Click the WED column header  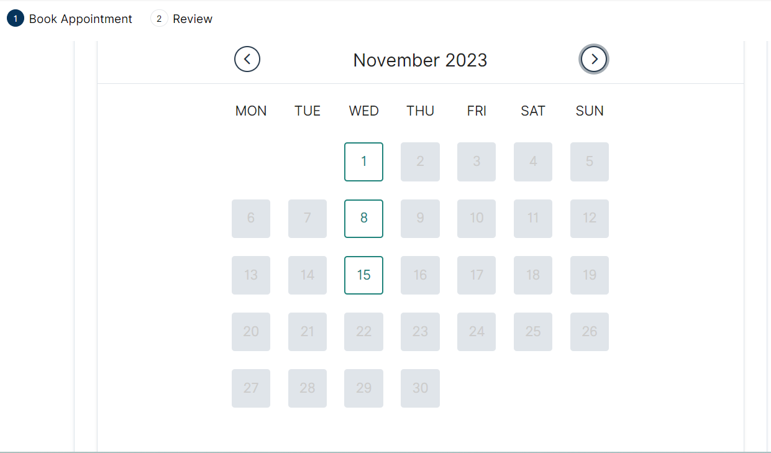pyautogui.click(x=363, y=111)
